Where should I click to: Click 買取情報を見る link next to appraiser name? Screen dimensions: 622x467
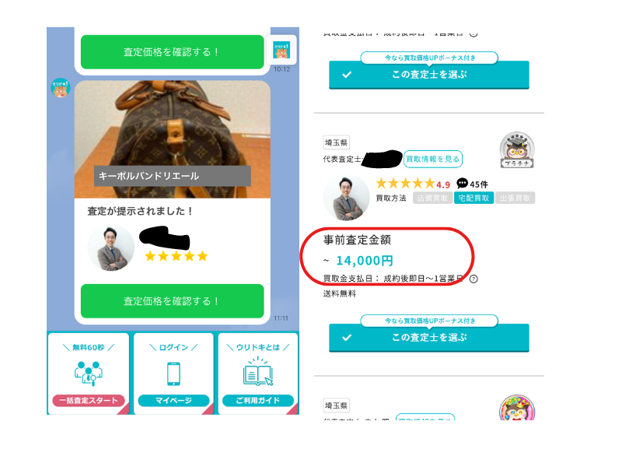click(x=433, y=160)
